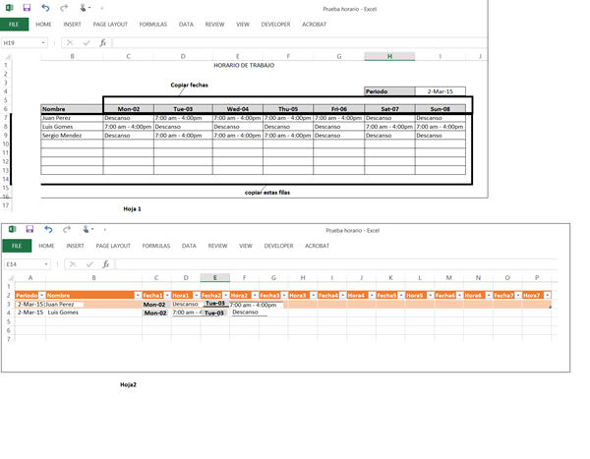Click the Save icon in the lower Excel window

point(29,229)
